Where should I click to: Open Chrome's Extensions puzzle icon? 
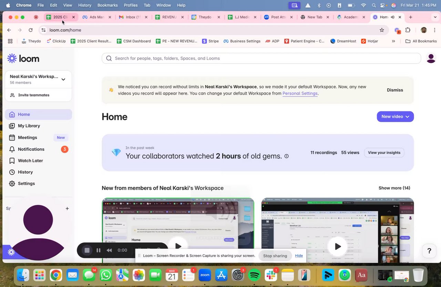tap(408, 30)
